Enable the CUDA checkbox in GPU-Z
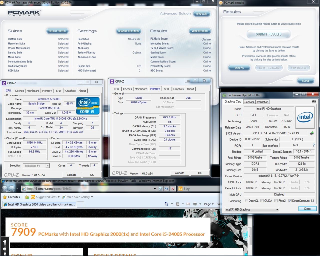This screenshot has width=320, height=256. tap(262, 200)
